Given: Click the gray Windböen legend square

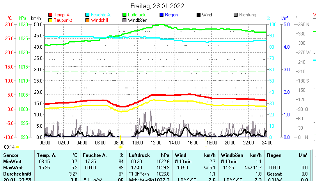Looking at the screenshot, I should tap(124, 20).
